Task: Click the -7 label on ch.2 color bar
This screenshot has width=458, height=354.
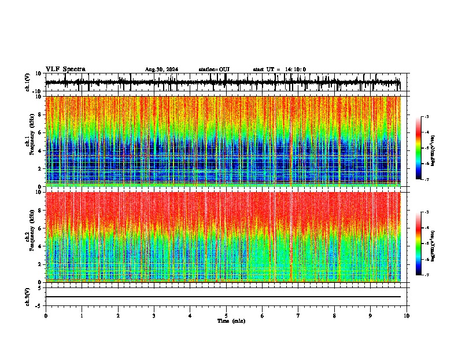Action: click(x=427, y=275)
